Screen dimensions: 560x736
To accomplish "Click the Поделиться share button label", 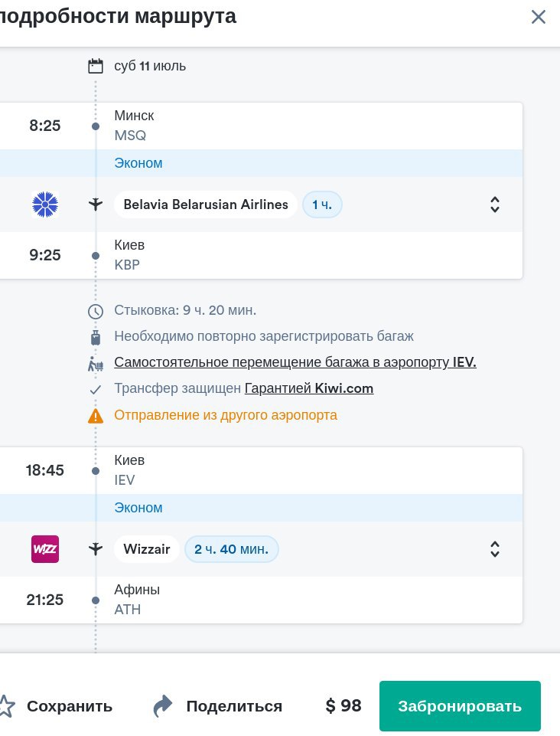I will click(x=234, y=706).
